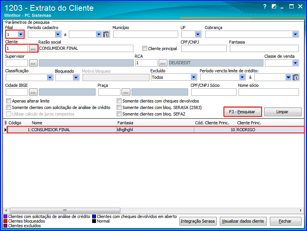Viewport: 307px width, 231px height.
Task: Expand the Cobrança dropdown
Action: pyautogui.click(x=296, y=34)
